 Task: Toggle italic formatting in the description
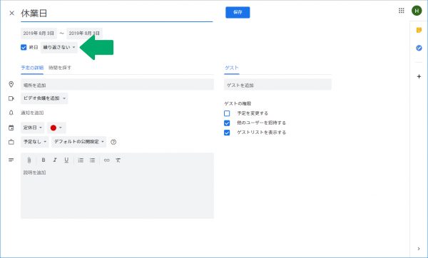(55, 160)
